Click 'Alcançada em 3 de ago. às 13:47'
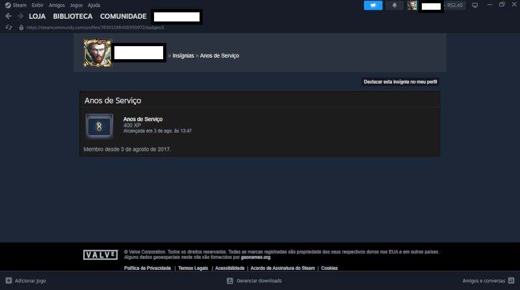The image size is (520, 290). (x=157, y=131)
